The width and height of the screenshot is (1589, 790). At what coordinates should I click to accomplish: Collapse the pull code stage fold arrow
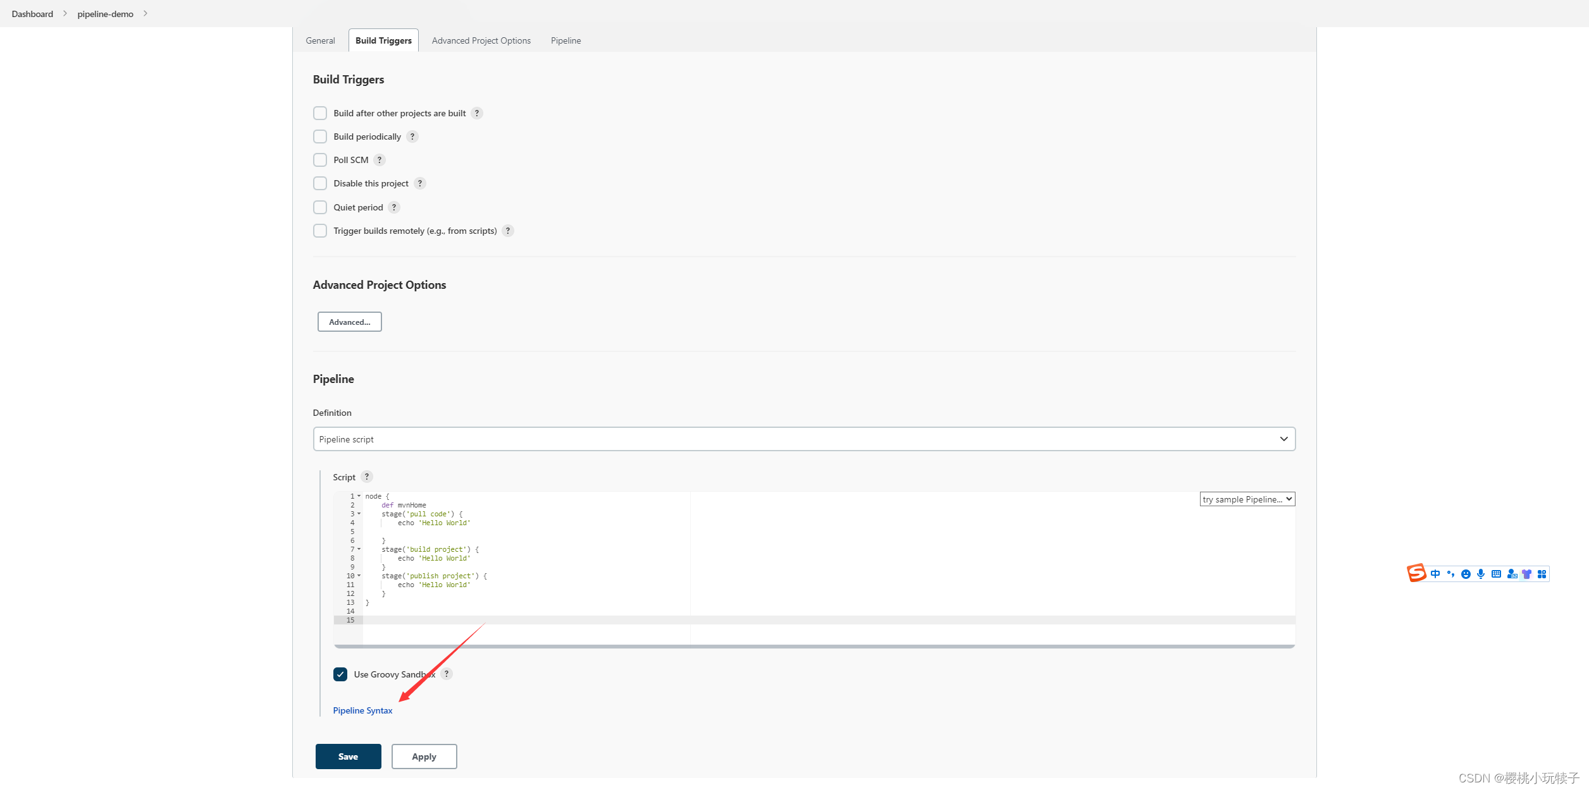[x=359, y=514]
